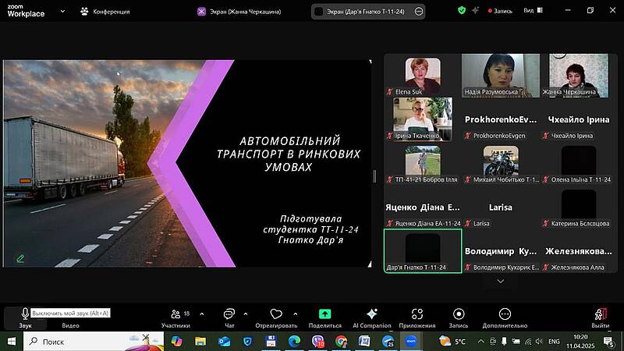
Task: Click the annotation pencil on the shared screen
Action: point(20,258)
